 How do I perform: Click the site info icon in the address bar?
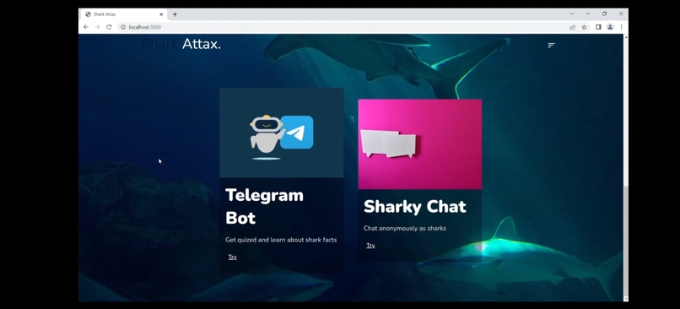pos(123,27)
